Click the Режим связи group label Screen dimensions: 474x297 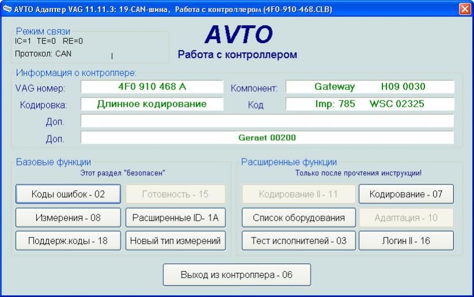[x=43, y=31]
